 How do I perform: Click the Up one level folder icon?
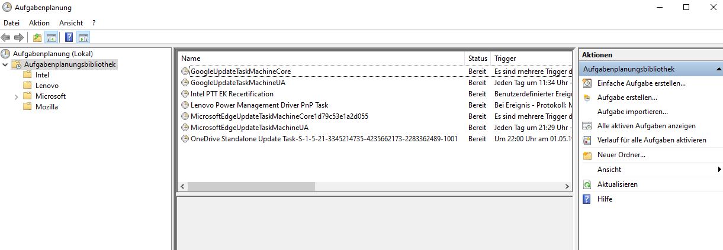tap(37, 38)
